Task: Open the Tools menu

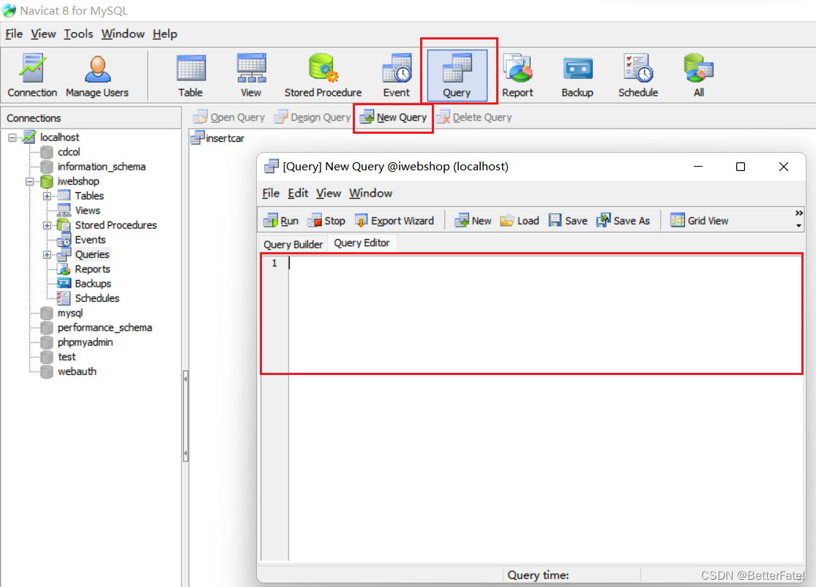Action: coord(78,34)
